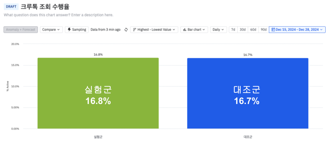Select the 7d time range
Viewport: 327px width, 143px height.
tap(233, 30)
